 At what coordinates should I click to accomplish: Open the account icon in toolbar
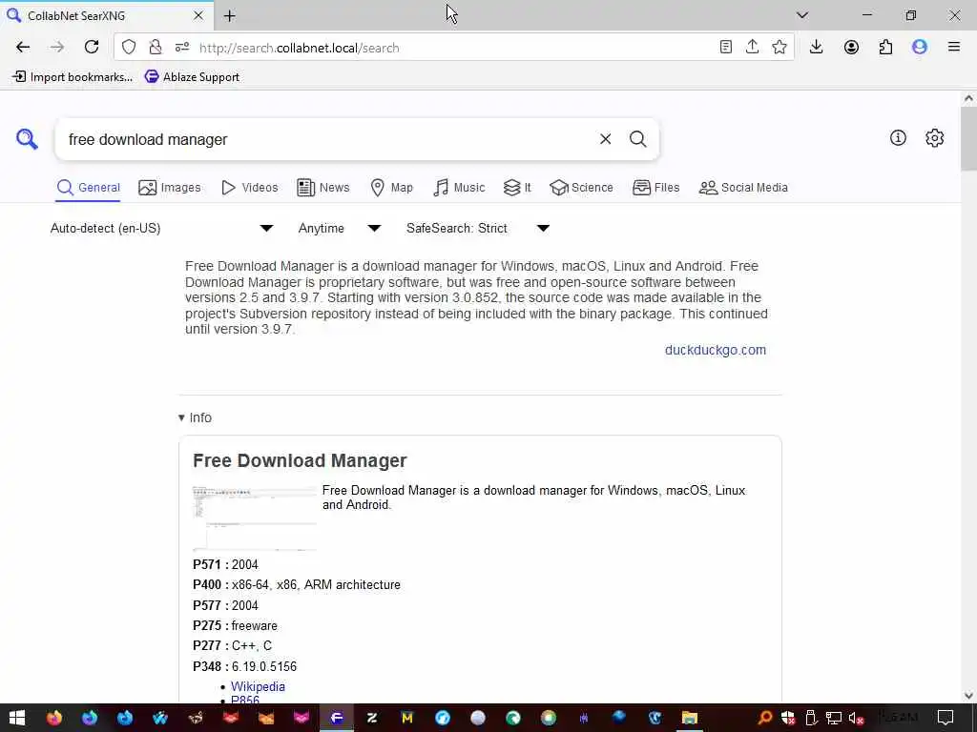(x=851, y=48)
